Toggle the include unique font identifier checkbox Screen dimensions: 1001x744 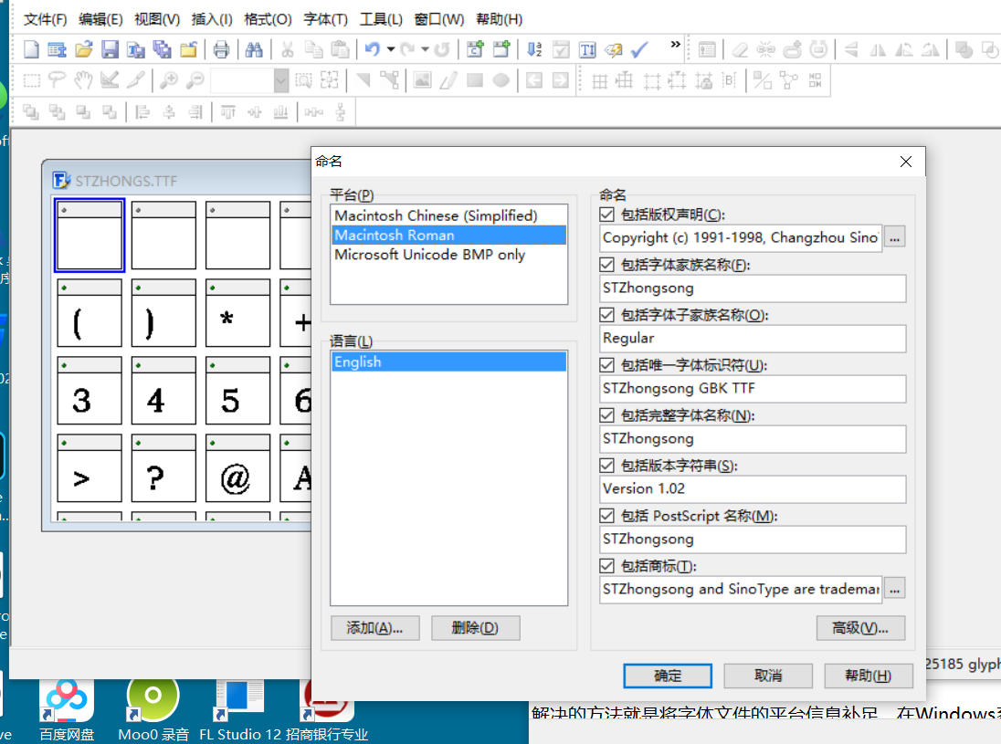click(606, 365)
